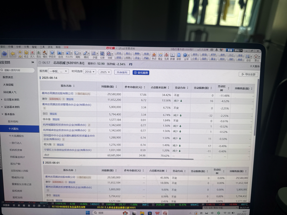
Task: Click the BBD toolbar button
Action: (x=137, y=53)
